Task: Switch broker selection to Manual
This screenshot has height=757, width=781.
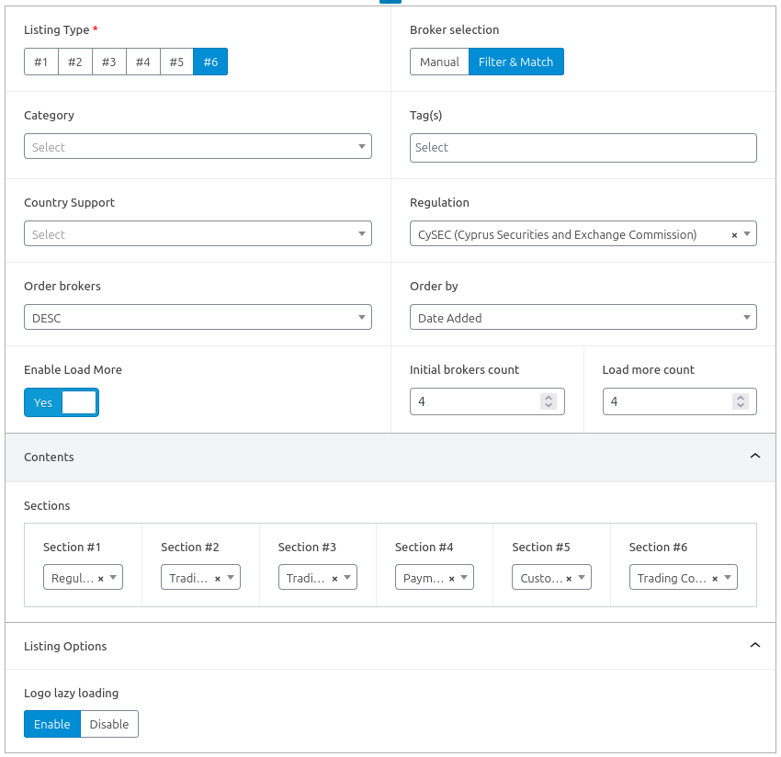Action: 439,62
